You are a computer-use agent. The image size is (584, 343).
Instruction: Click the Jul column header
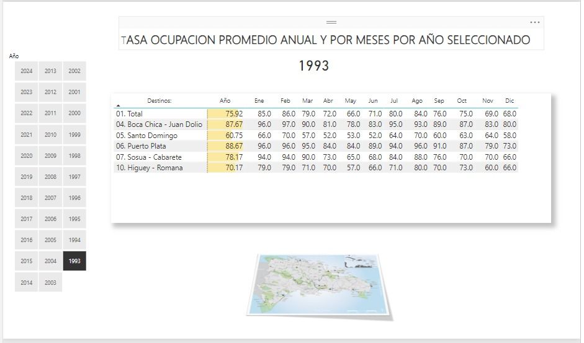394,100
